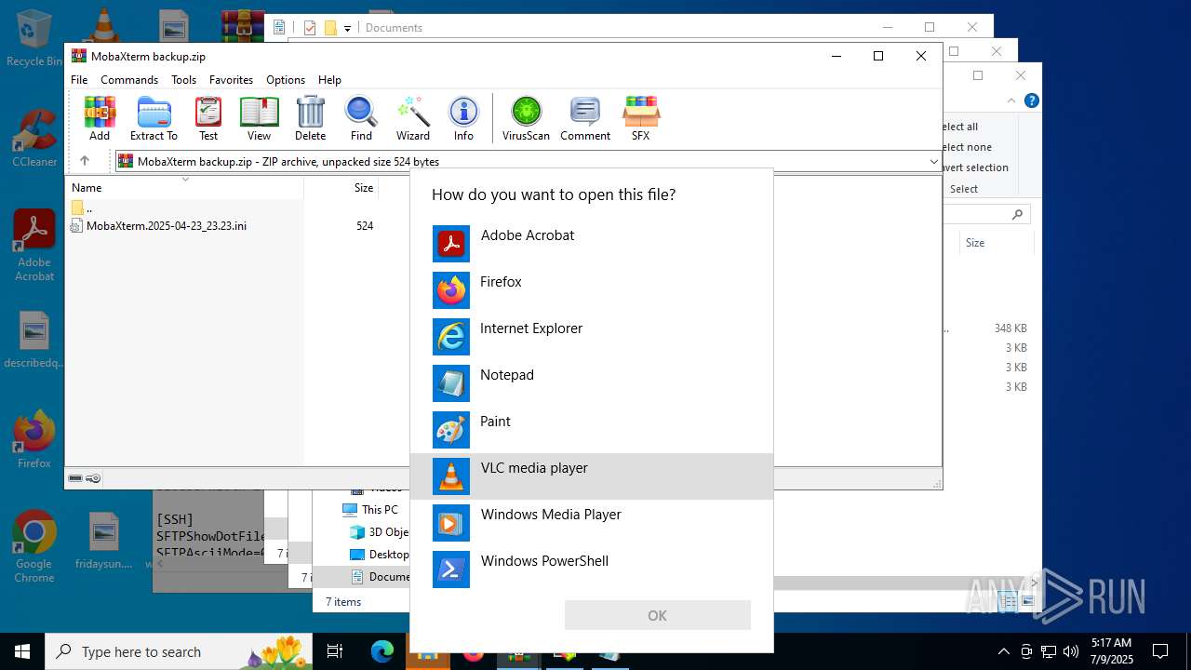Click the Info toolbar icon

(463, 118)
